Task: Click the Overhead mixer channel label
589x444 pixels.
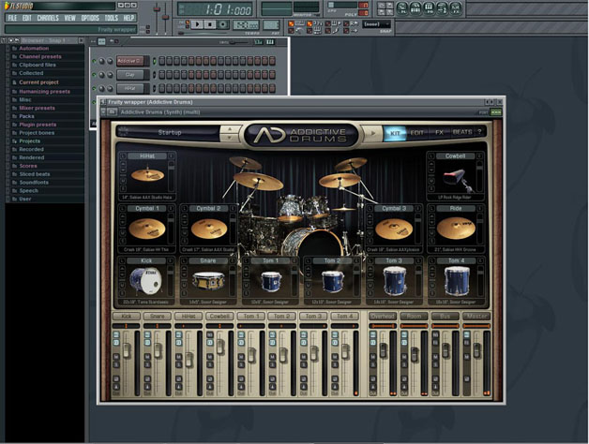Action: point(383,316)
